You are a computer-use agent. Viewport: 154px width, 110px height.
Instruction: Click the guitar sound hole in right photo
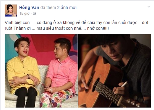[96, 85]
